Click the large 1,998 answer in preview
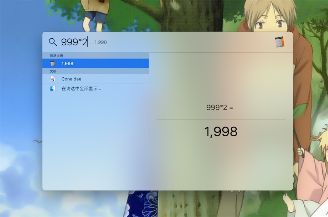The height and width of the screenshot is (217, 328). coord(221,132)
